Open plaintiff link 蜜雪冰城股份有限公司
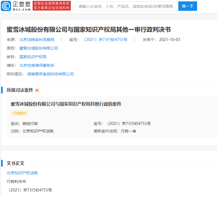The image size is (217, 197). point(39,48)
